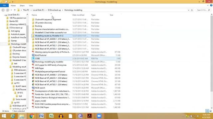Launch Internet Explorer from taskbar
The width and height of the screenshot is (213, 119).
(13, 116)
